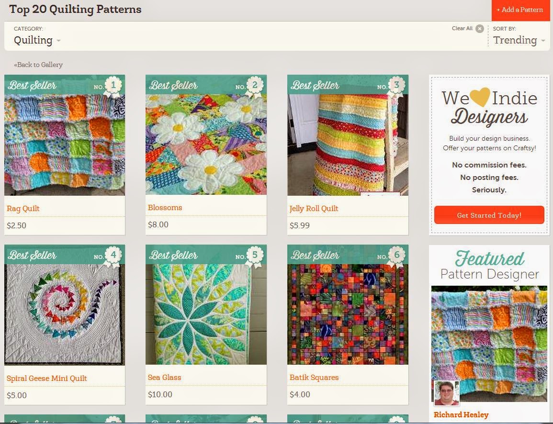This screenshot has height=424, width=553.
Task: Open the Quilting category dropdown
Action: click(37, 40)
